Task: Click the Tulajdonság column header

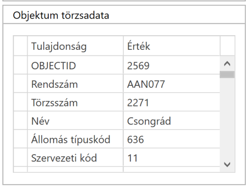Action: (x=75, y=46)
